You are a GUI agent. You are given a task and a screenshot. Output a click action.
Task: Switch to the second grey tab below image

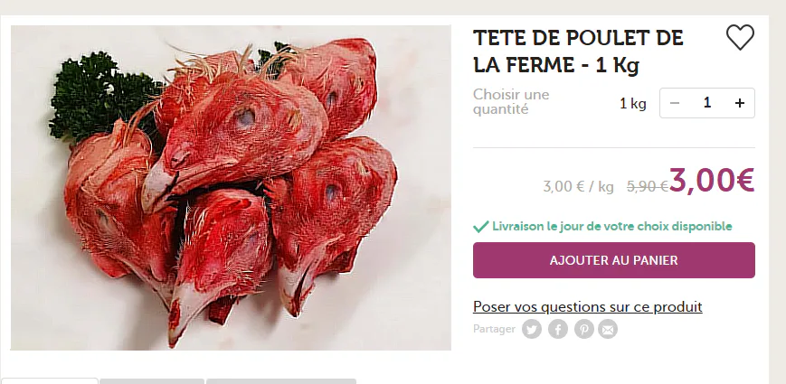(x=152, y=381)
